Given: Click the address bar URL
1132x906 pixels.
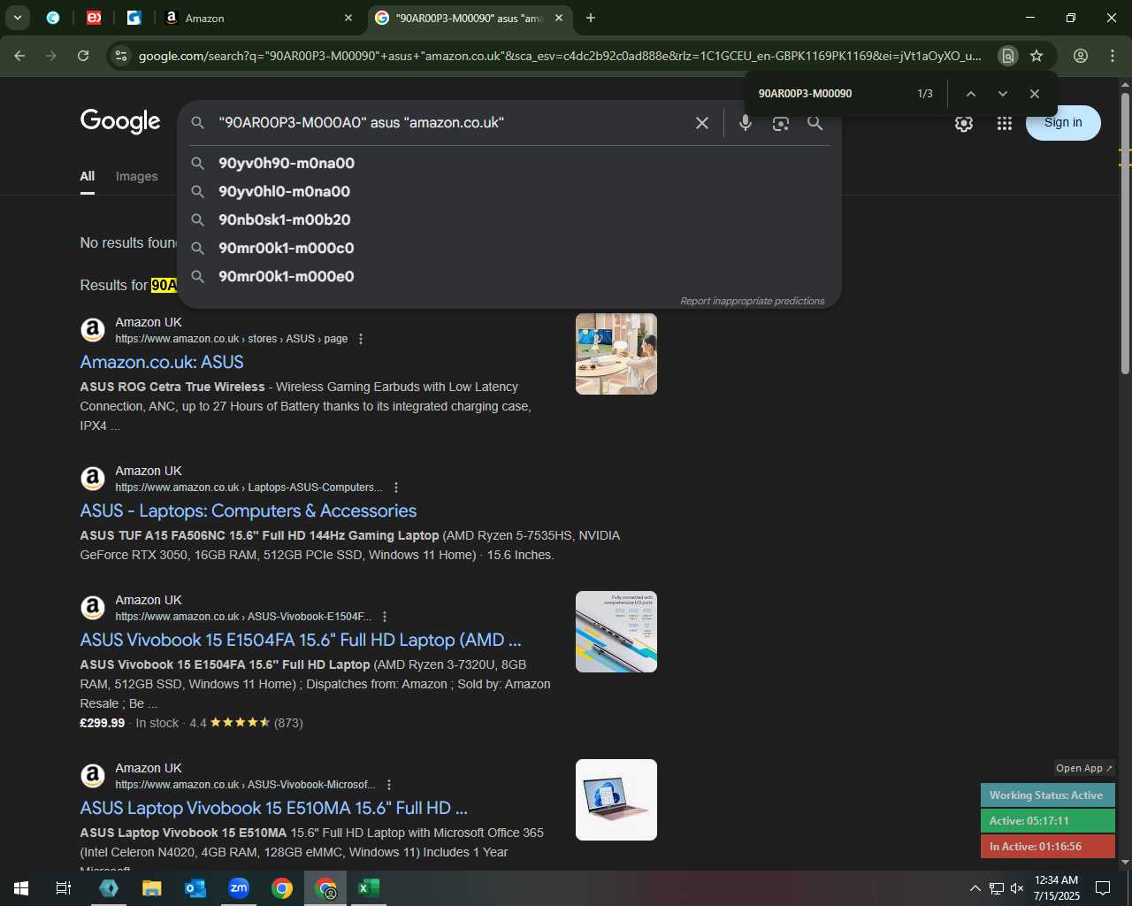Looking at the screenshot, I should 560,56.
